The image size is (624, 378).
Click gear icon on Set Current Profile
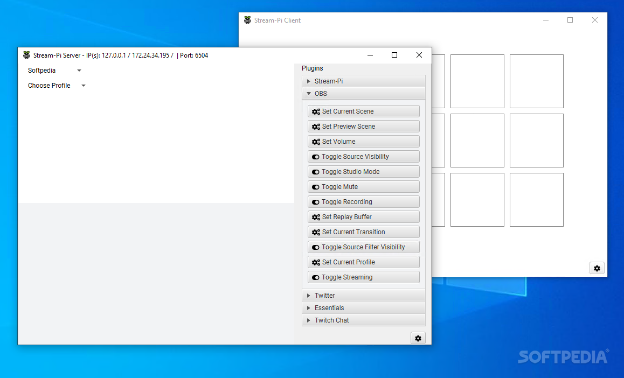[x=316, y=262]
